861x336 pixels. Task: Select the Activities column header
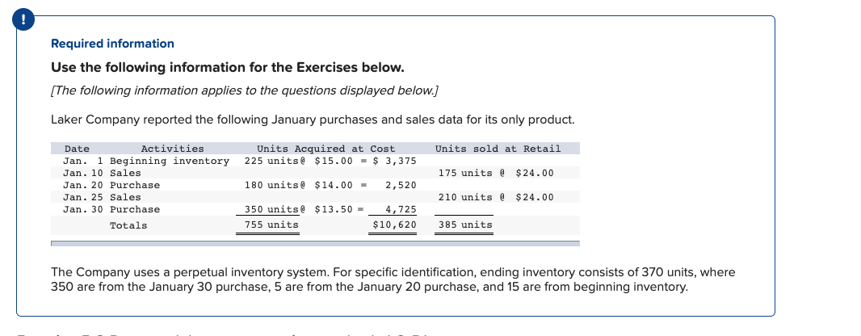click(172, 149)
